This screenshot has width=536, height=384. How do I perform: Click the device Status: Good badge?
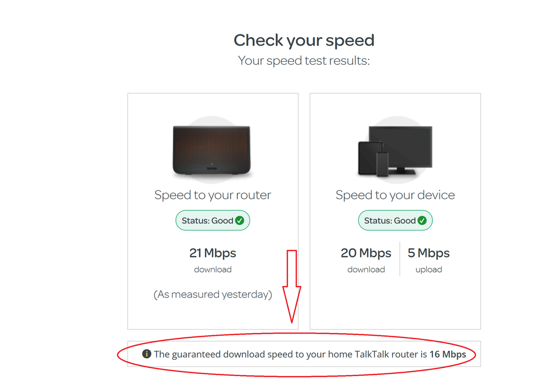(x=395, y=220)
